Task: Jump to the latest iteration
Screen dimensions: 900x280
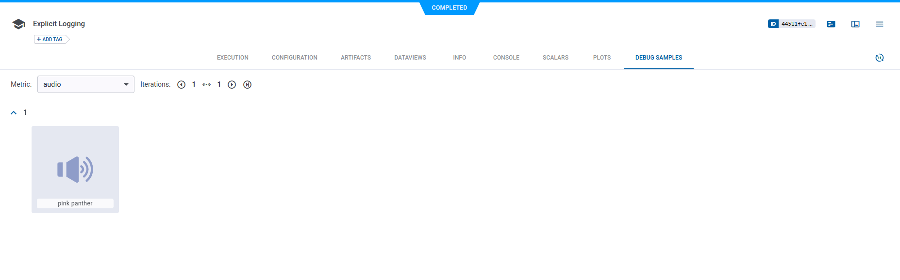Action: 248,85
